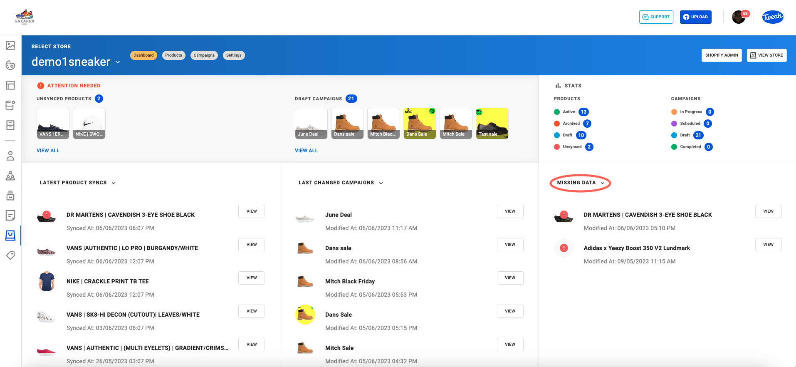Switch to the Dashboard tab
796x367 pixels.
pos(143,55)
